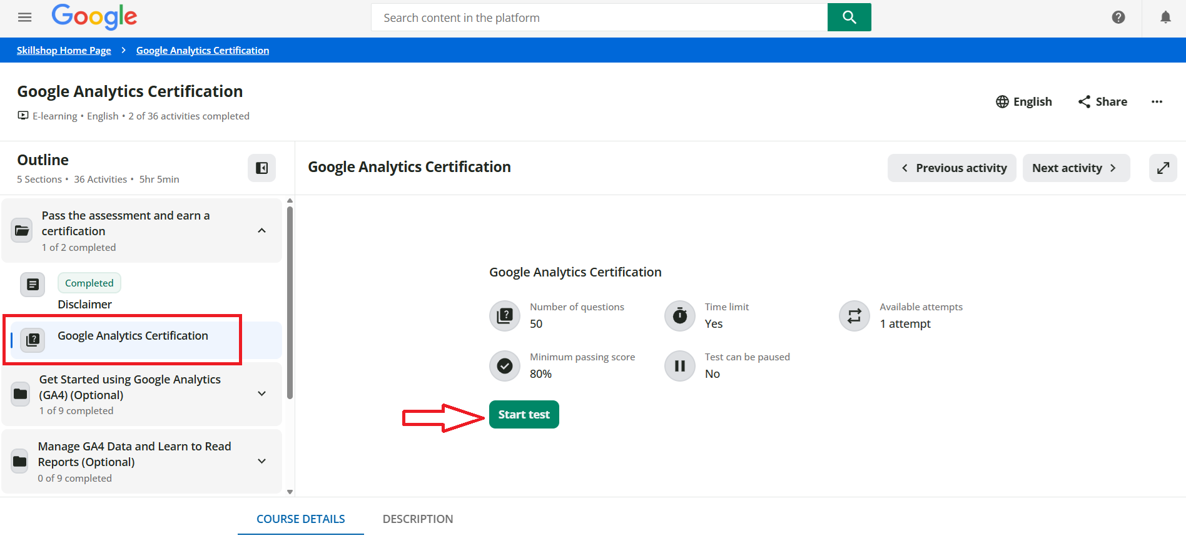
Task: Open the English language selector
Action: click(1024, 102)
